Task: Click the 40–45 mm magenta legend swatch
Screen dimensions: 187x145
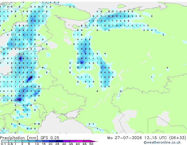Action: (x=80, y=141)
